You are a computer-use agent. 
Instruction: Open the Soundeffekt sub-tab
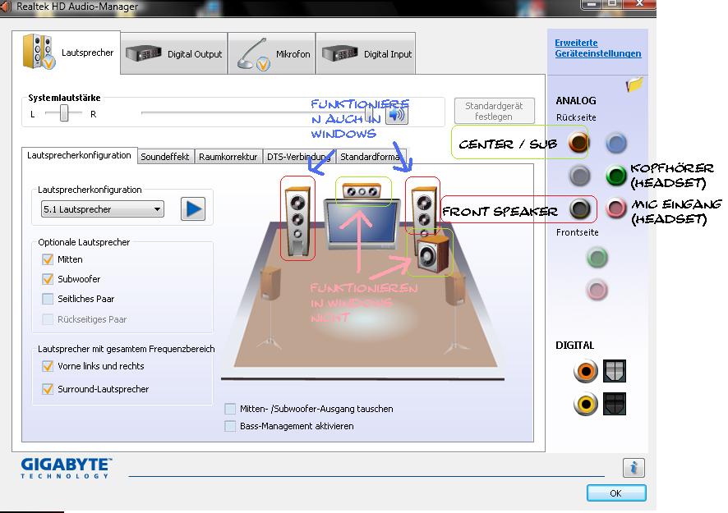click(165, 157)
